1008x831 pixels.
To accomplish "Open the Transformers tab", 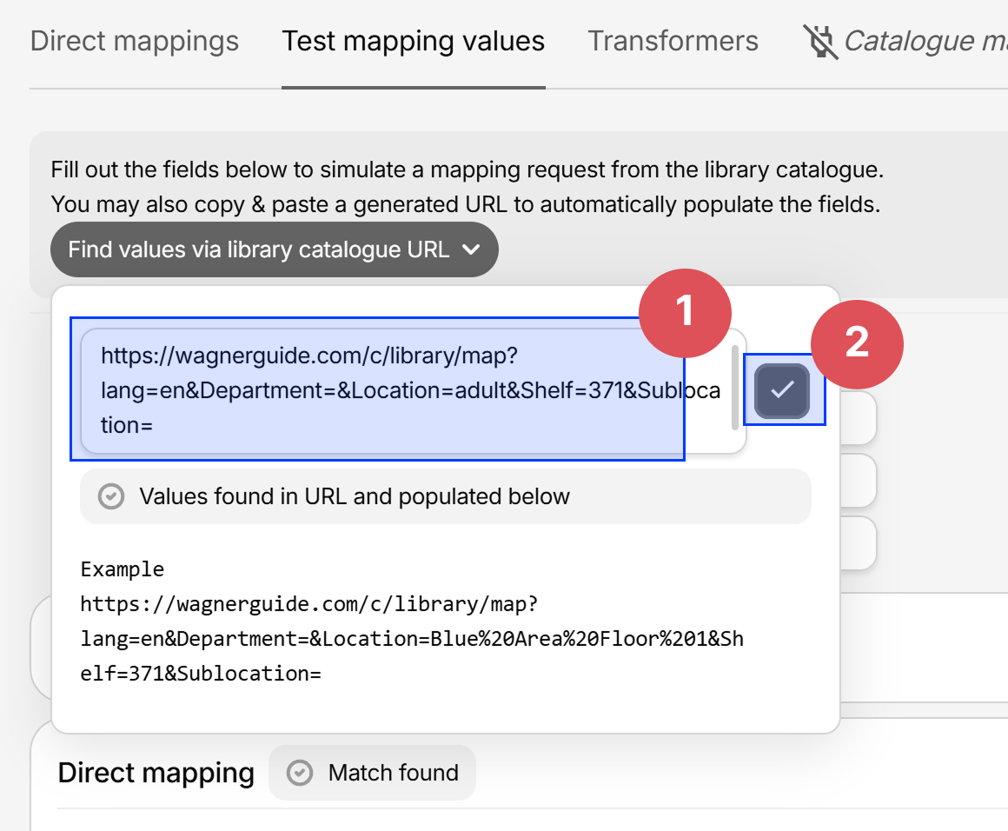I will click(x=673, y=40).
